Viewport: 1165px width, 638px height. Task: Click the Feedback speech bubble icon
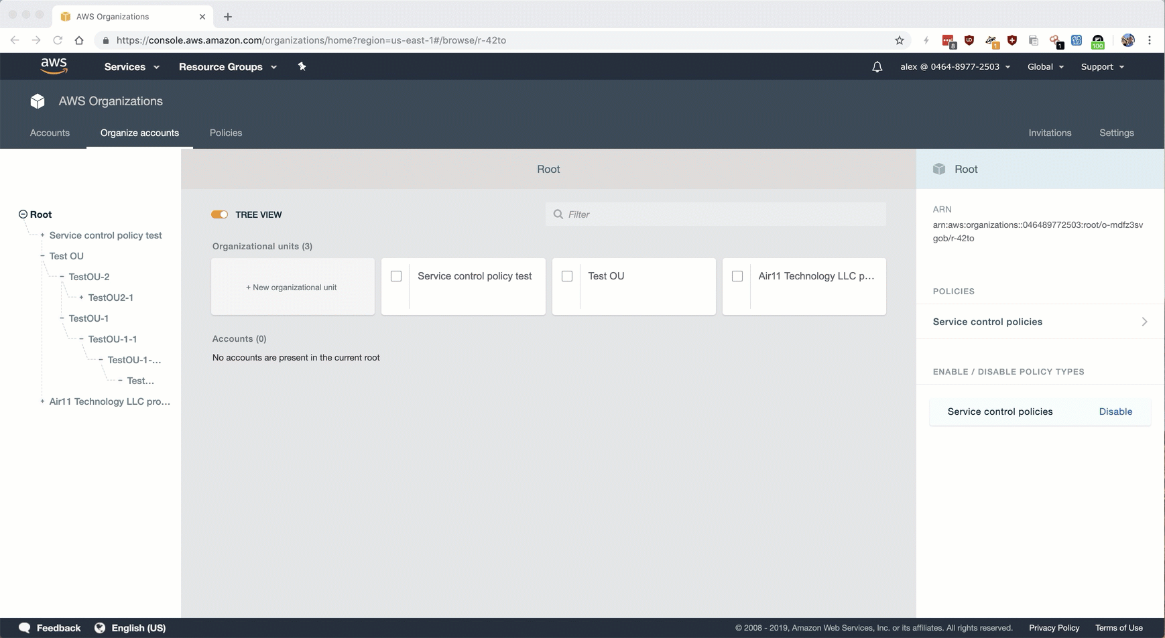tap(25, 627)
